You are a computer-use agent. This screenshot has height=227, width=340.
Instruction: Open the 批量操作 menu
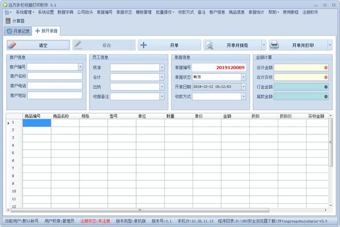165,12
